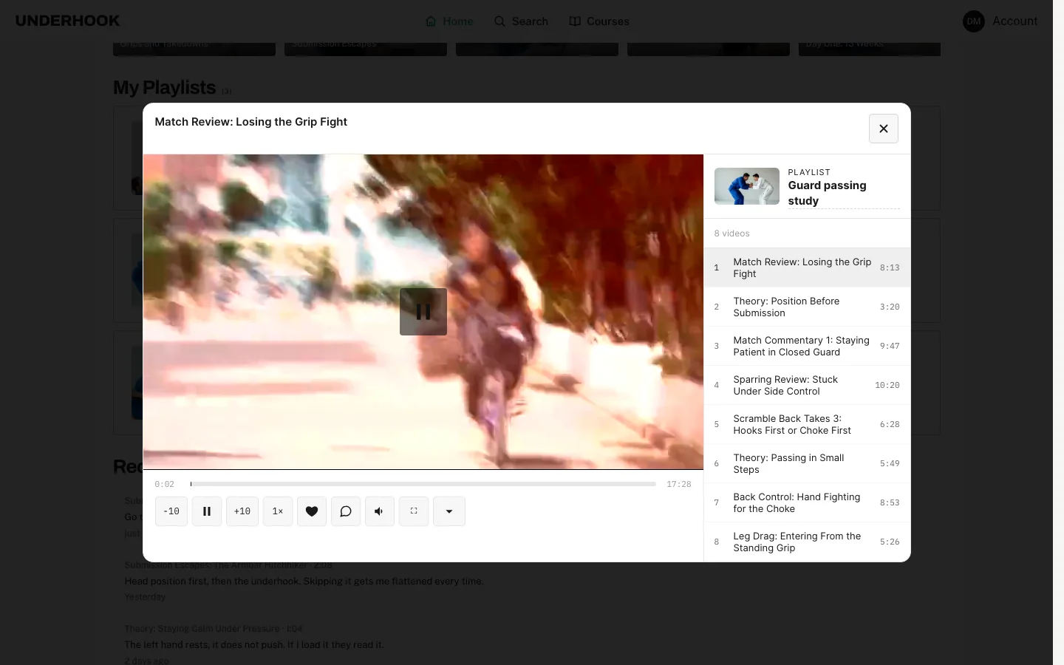The height and width of the screenshot is (665, 1064).
Task: Open Courses in the top navigation
Action: tap(599, 21)
